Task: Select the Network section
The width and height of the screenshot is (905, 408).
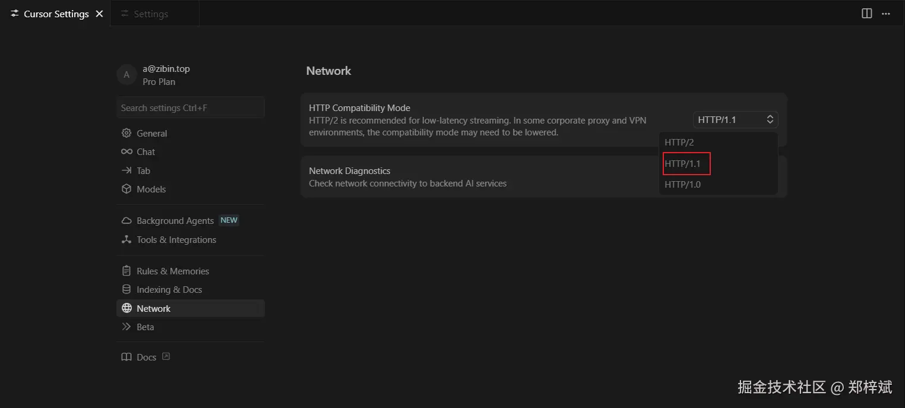Action: click(191, 308)
